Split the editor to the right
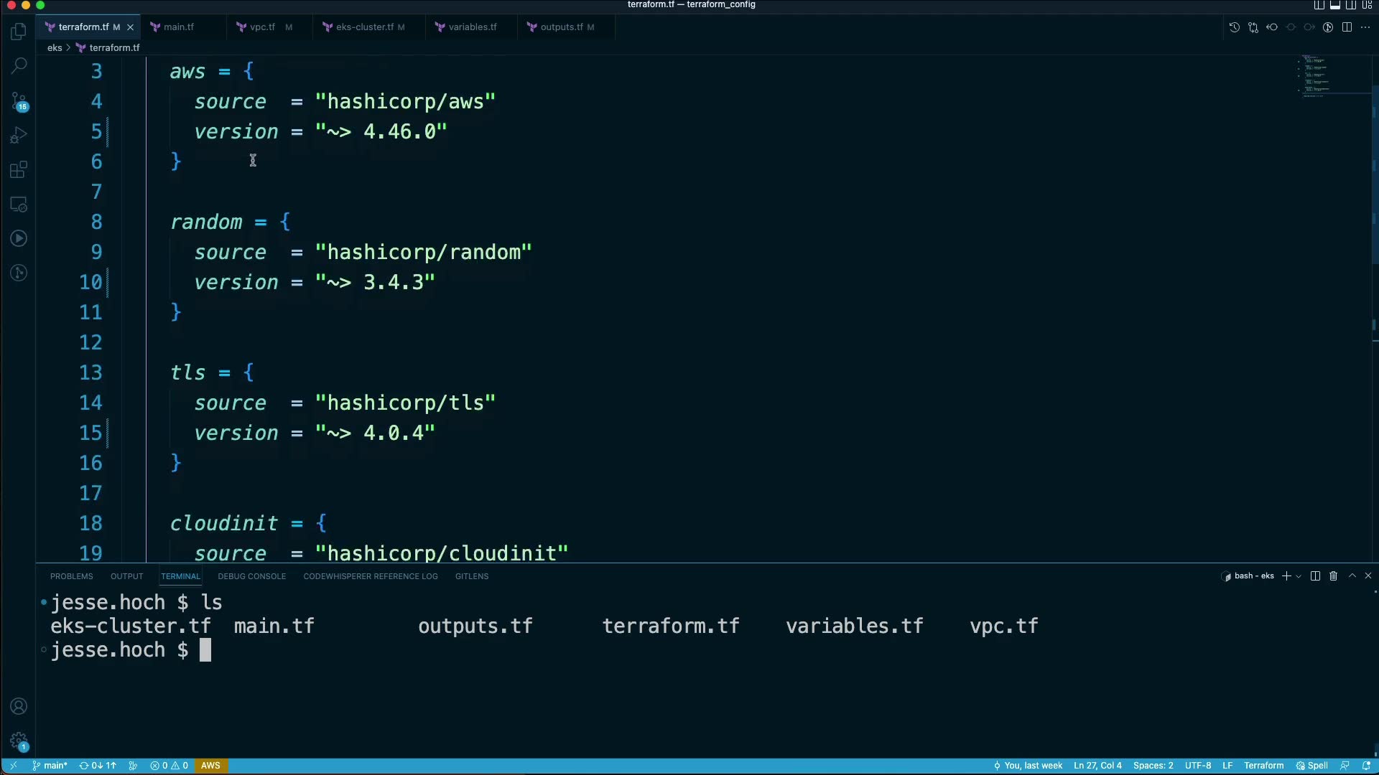This screenshot has height=775, width=1379. pos(1347,27)
